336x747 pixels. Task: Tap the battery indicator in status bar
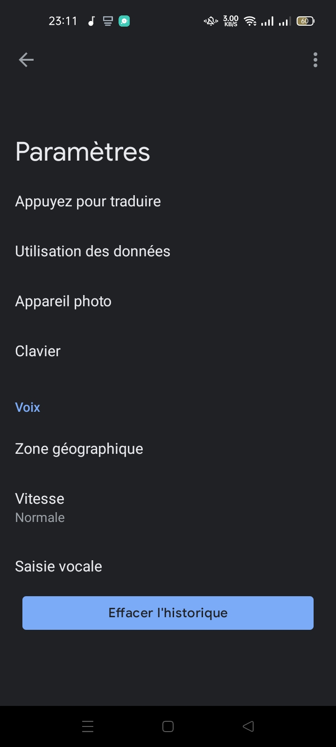pyautogui.click(x=305, y=21)
